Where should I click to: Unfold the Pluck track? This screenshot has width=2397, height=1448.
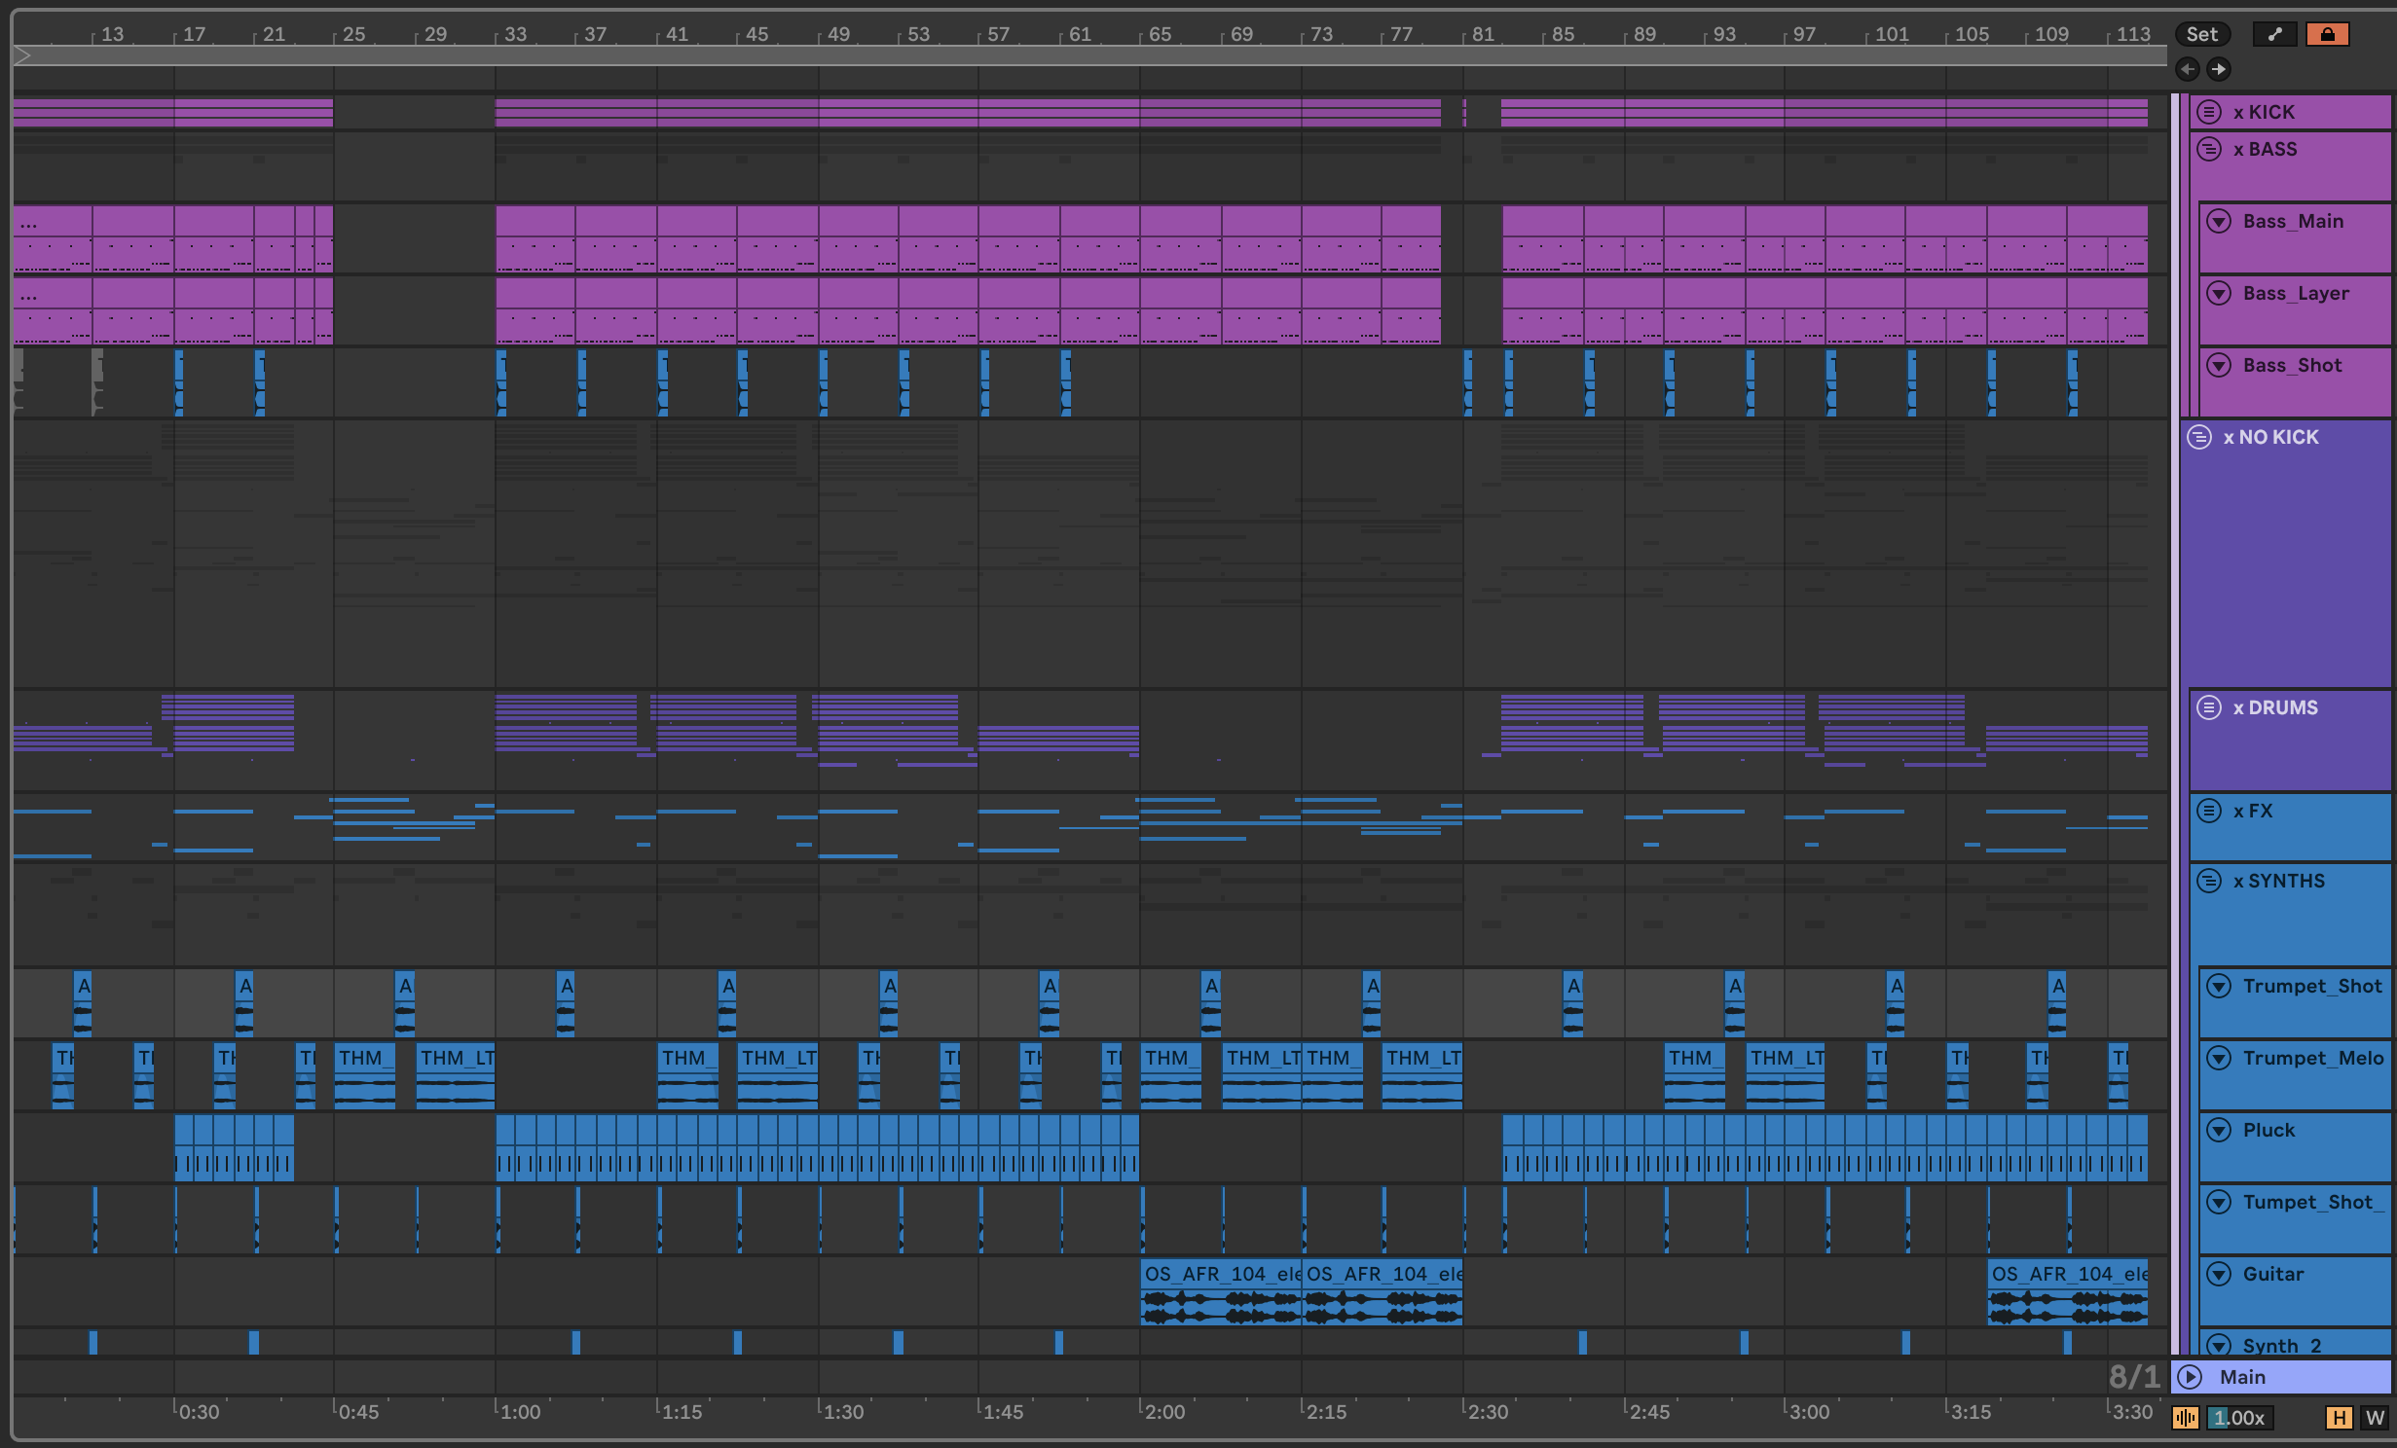(2219, 1130)
